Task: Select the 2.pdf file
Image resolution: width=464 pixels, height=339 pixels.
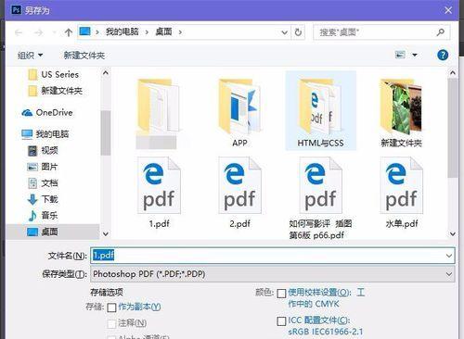Action: [x=239, y=193]
